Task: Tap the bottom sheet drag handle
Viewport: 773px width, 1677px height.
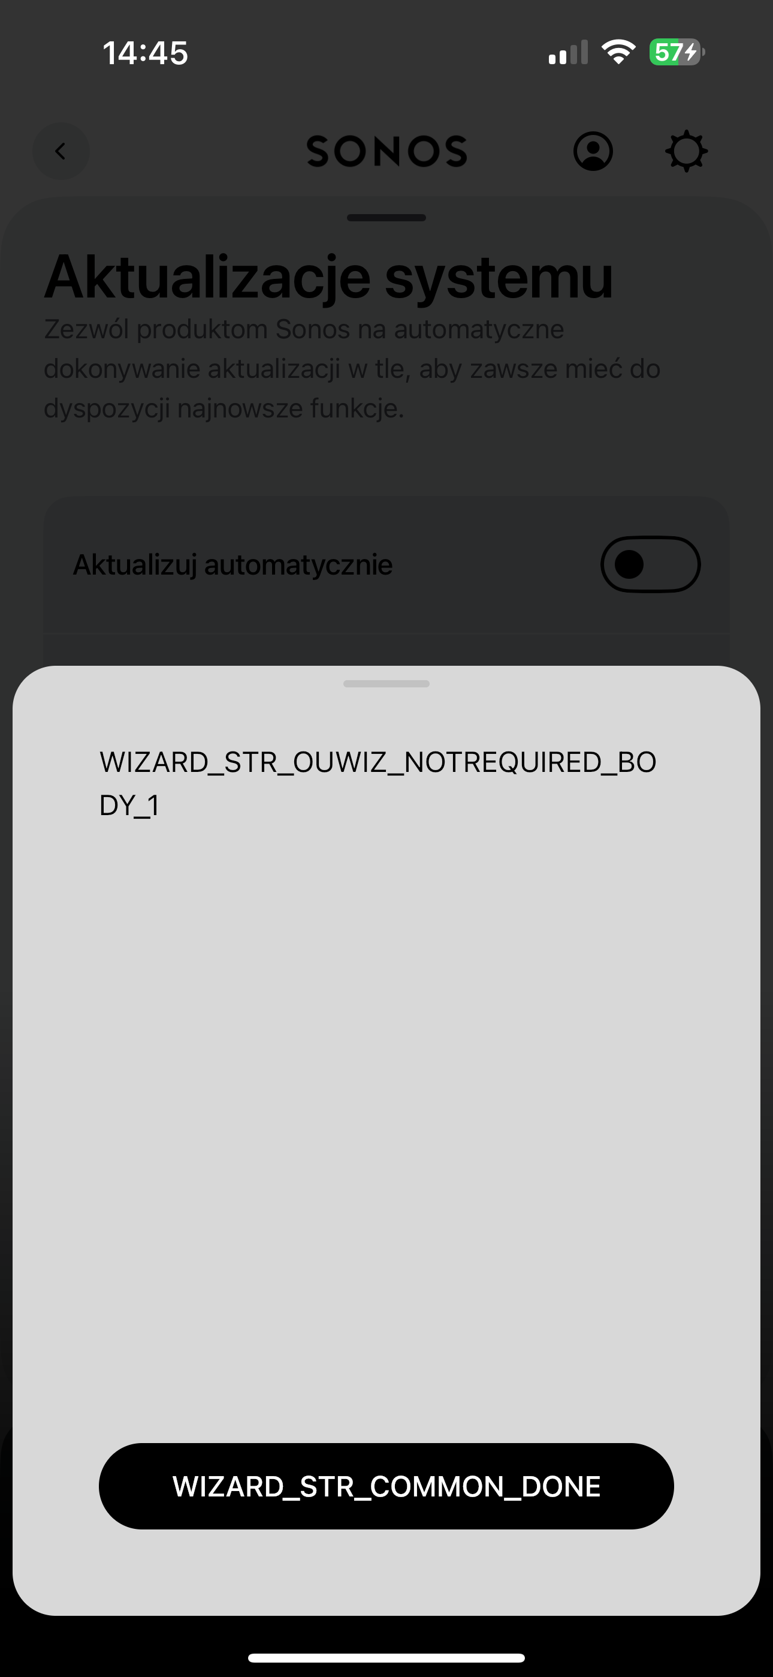Action: pyautogui.click(x=386, y=684)
